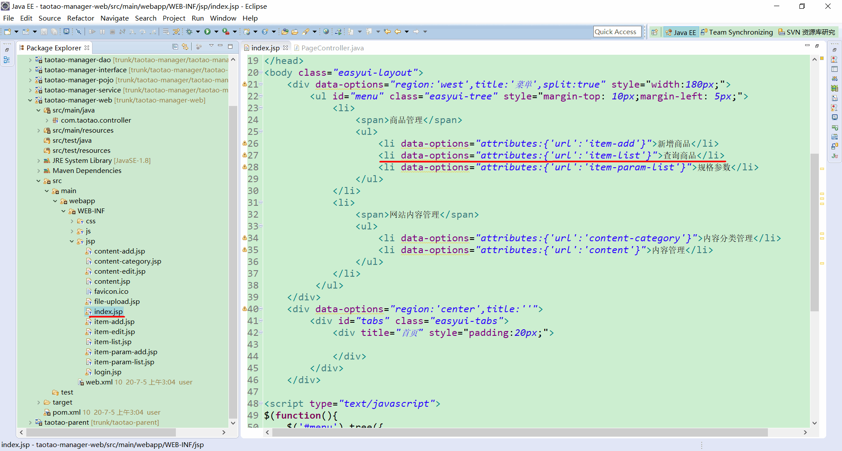842x451 pixels.
Task: Toggle the fold marker on line 23
Action: click(x=261, y=108)
